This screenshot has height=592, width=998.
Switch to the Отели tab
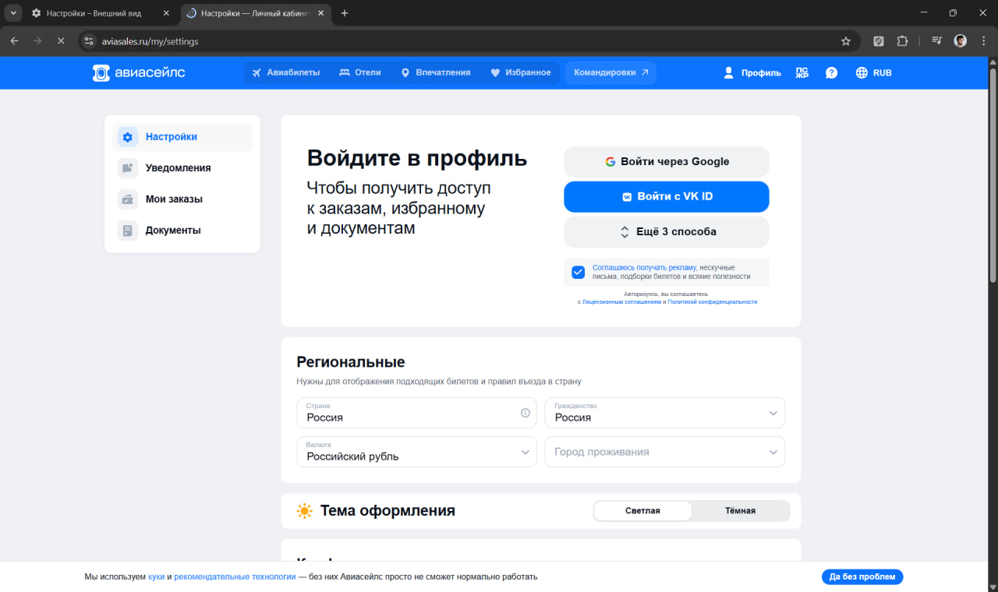click(360, 72)
